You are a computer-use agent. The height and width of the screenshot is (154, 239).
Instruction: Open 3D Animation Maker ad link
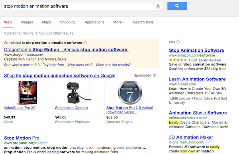pyautogui.click(x=191, y=137)
